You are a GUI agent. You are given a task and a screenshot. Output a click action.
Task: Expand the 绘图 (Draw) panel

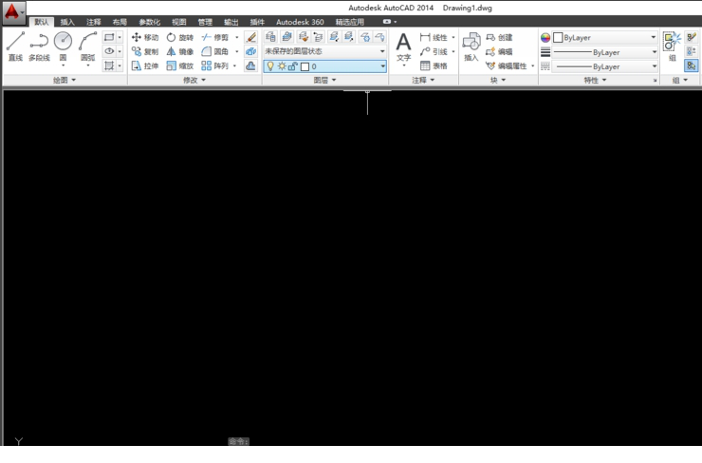pos(65,80)
